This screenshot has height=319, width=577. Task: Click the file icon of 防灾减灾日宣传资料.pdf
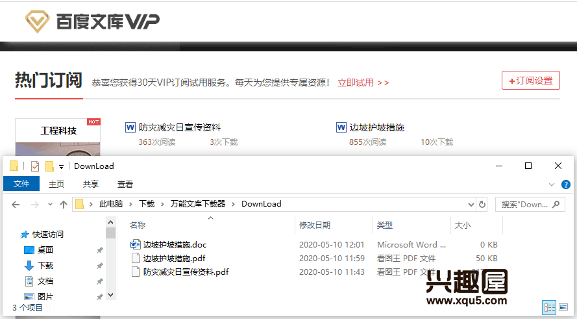pos(136,272)
